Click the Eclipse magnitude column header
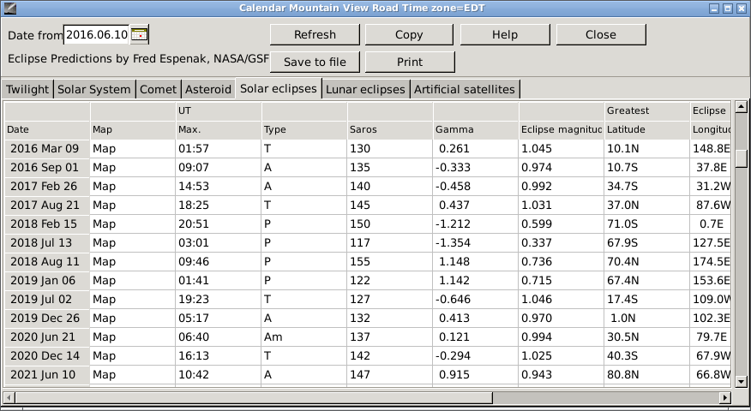Screen dimensions: 751x411 (561, 129)
